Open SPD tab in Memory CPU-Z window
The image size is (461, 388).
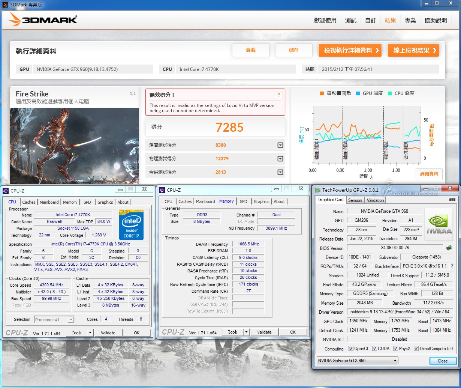(x=244, y=202)
